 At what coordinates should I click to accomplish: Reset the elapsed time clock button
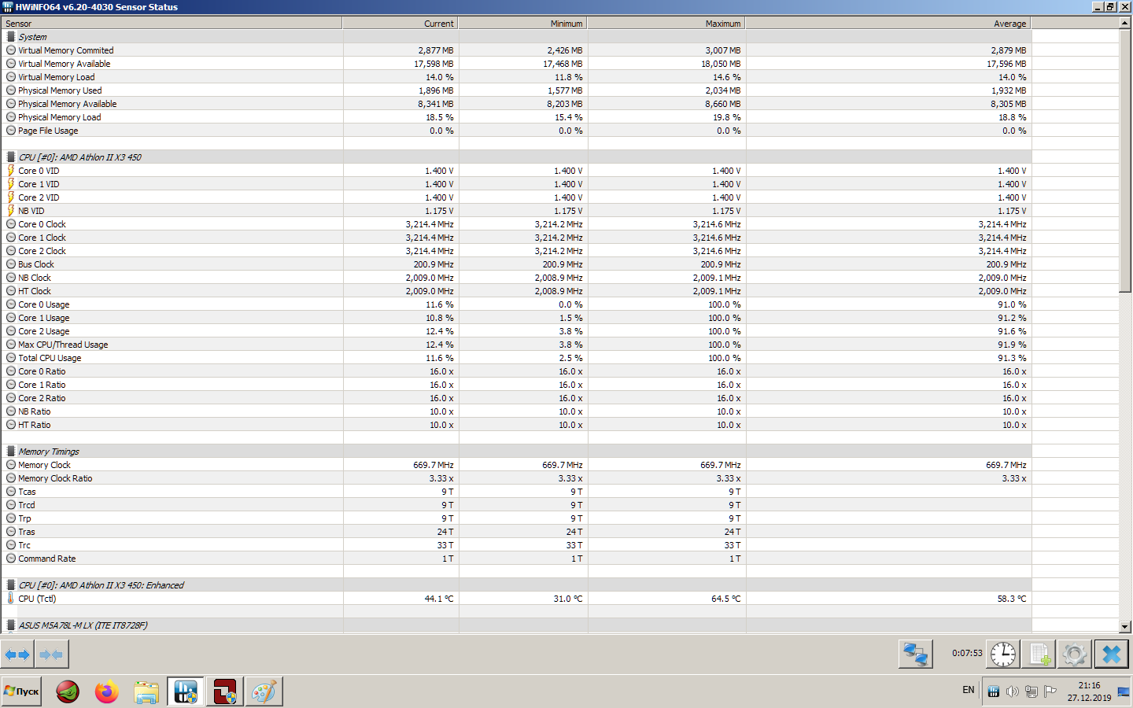(1003, 654)
